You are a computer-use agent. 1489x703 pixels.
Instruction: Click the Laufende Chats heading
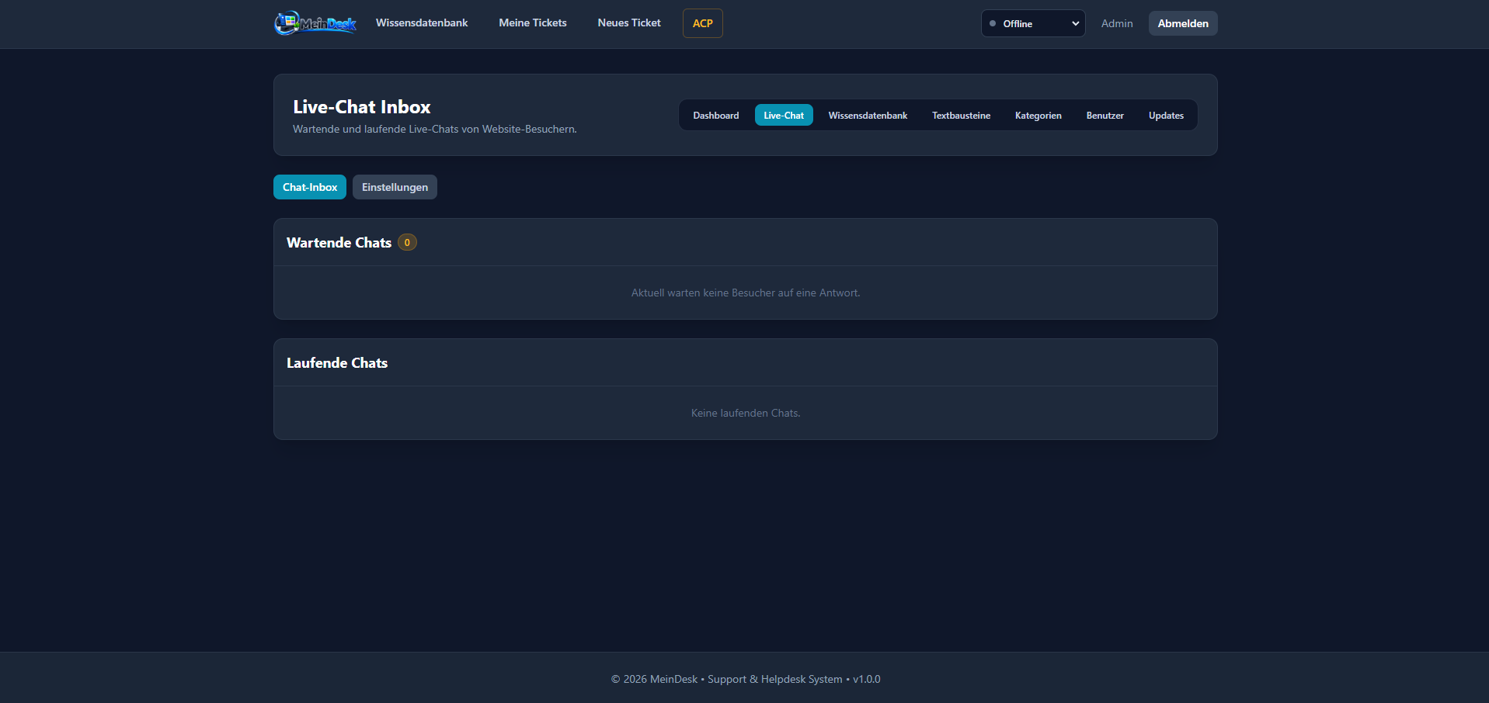point(337,363)
